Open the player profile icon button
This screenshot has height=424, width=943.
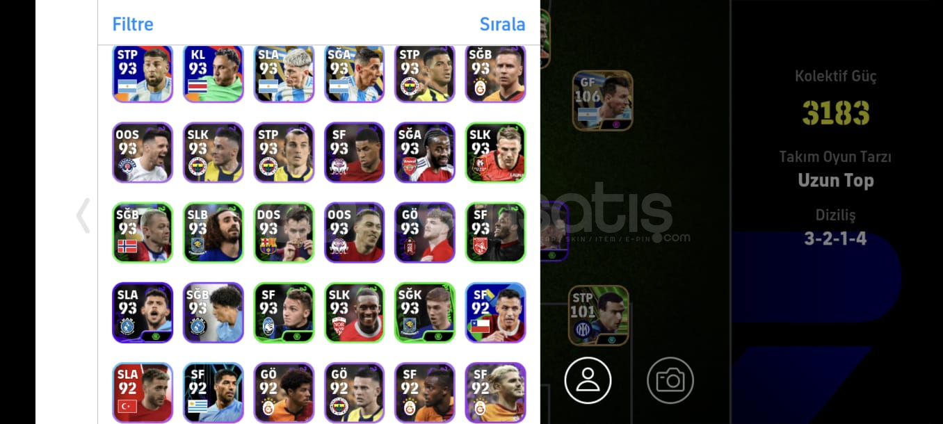588,380
